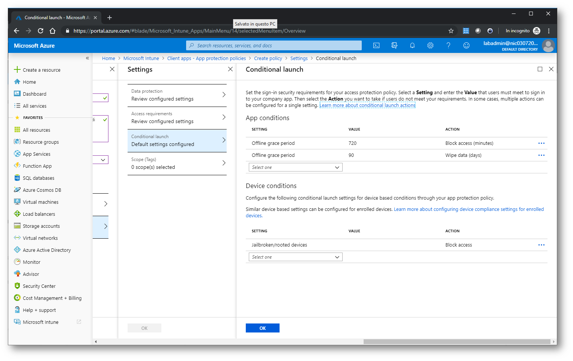Screen dimensions: 573x361
Task: Open the Access requirements settings row
Action: click(177, 118)
